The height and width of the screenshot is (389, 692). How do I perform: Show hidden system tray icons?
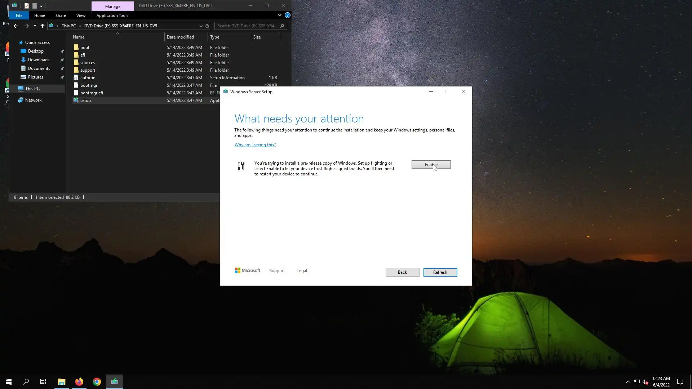click(x=628, y=382)
